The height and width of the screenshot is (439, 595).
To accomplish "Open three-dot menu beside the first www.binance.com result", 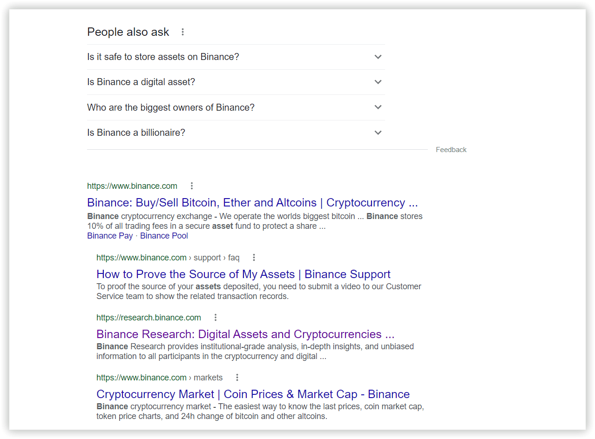I will click(191, 186).
